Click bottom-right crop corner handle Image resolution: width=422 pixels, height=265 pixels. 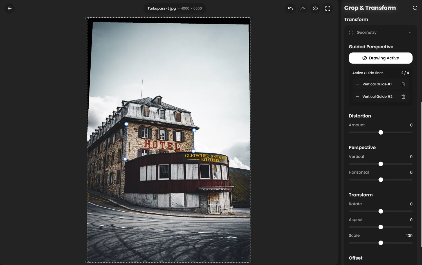pyautogui.click(x=250, y=262)
